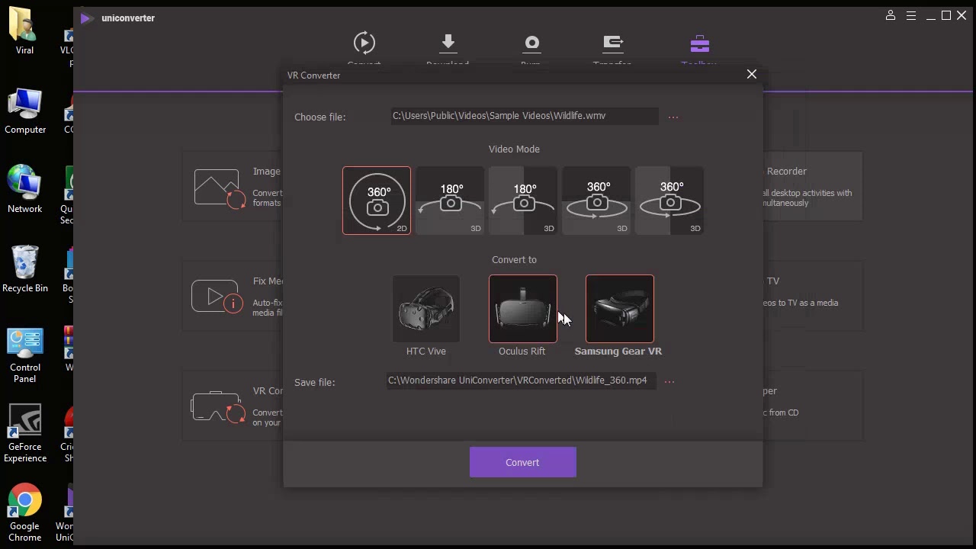Select the 360° 2D video mode
976x549 pixels.
[x=377, y=201]
